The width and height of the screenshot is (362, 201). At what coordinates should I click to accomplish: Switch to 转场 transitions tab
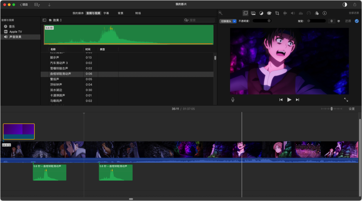(138, 13)
